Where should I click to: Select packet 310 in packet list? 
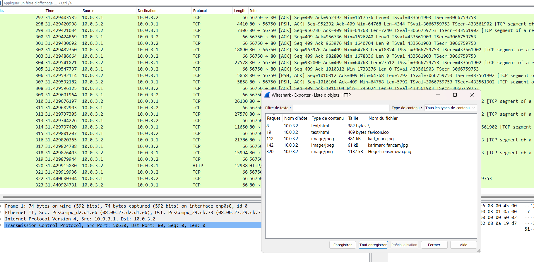tap(131, 101)
